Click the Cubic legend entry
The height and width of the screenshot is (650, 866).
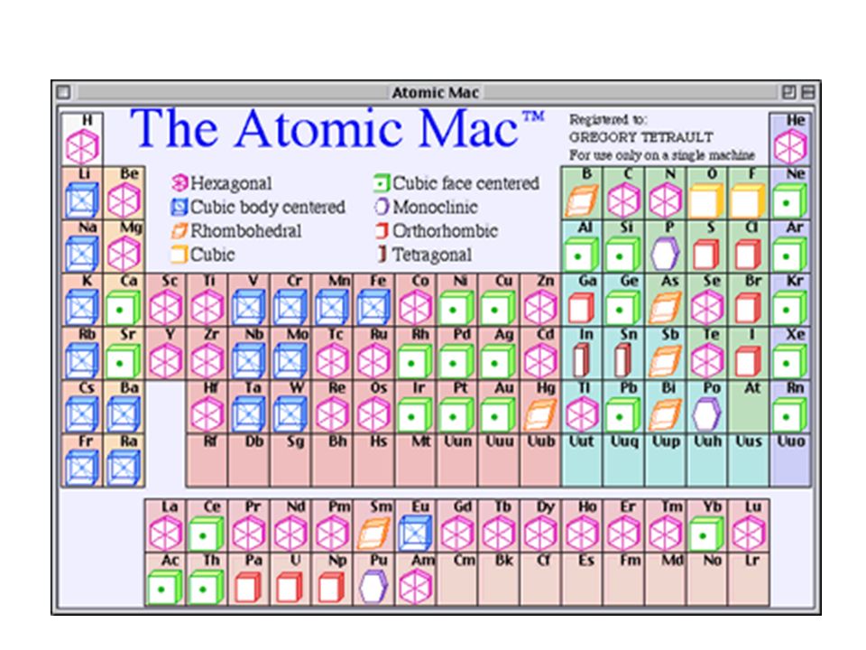pos(203,255)
